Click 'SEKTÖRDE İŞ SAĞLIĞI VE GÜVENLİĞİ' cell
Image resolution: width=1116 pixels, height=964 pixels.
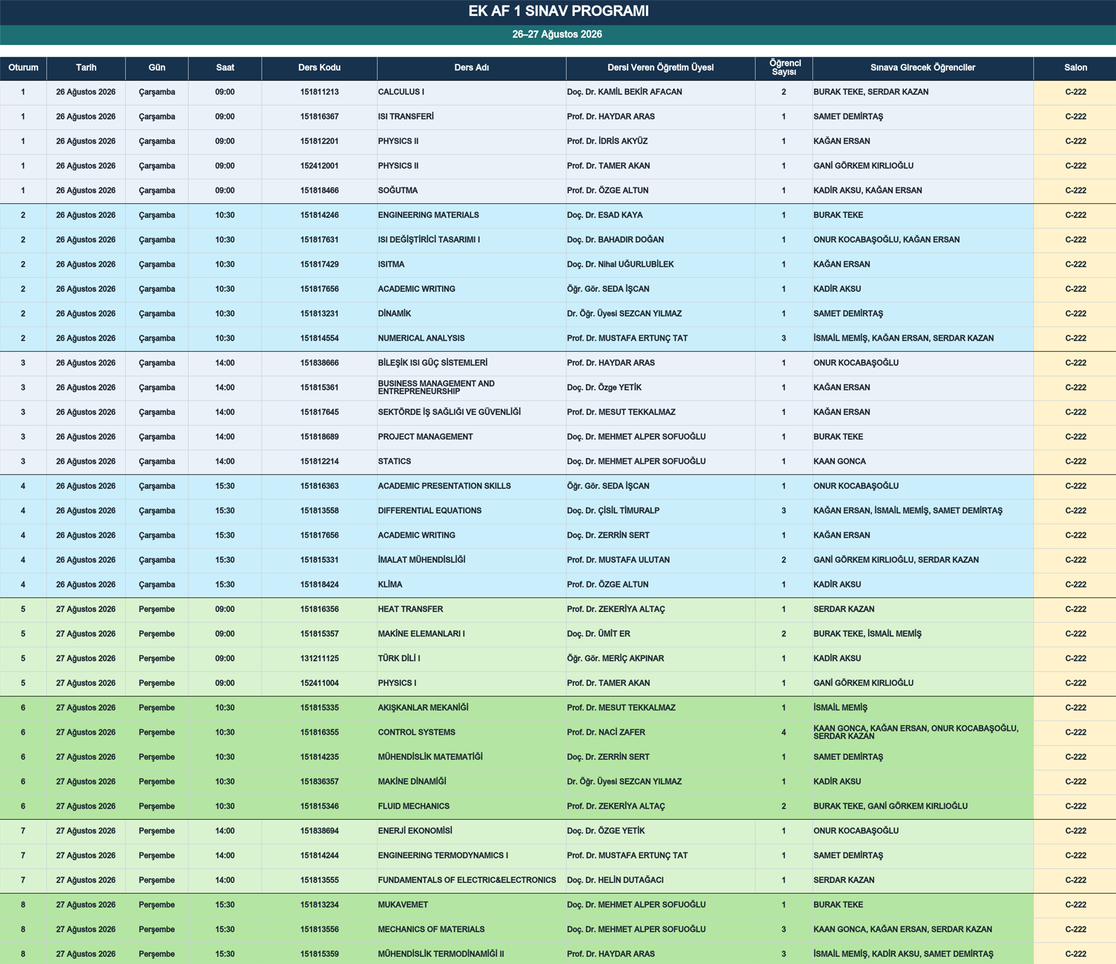(x=472, y=412)
